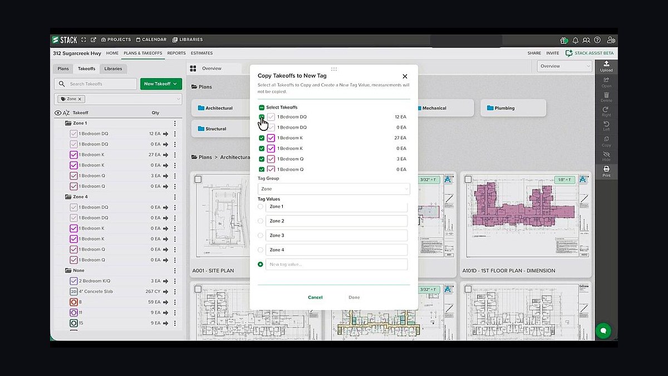This screenshot has height=376, width=668.
Task: Open the New Takeoff dropdown button
Action: (x=161, y=84)
